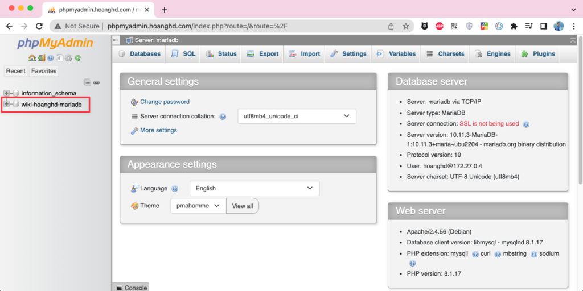Select the wiki-hoanghd-mariadb database name
Screen dimensions: 583x291
point(51,105)
